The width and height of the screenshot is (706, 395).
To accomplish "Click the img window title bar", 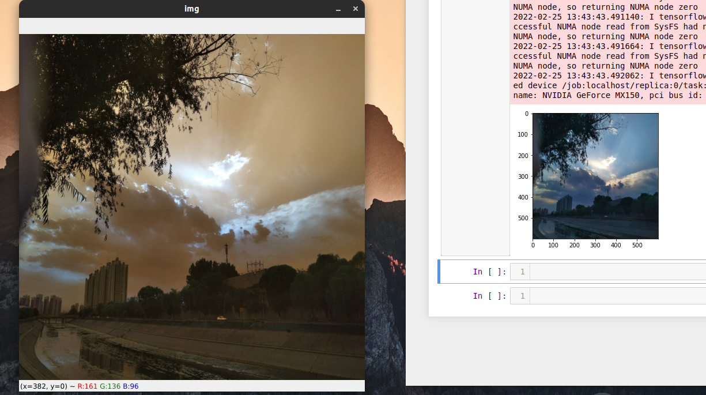I will click(192, 9).
